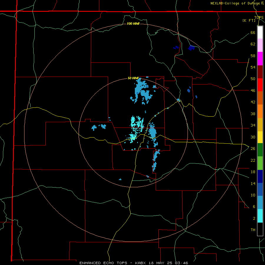Image resolution: width=265 pixels, height=265 pixels.
Task: Click the TH legend label
Action: click(x=253, y=230)
